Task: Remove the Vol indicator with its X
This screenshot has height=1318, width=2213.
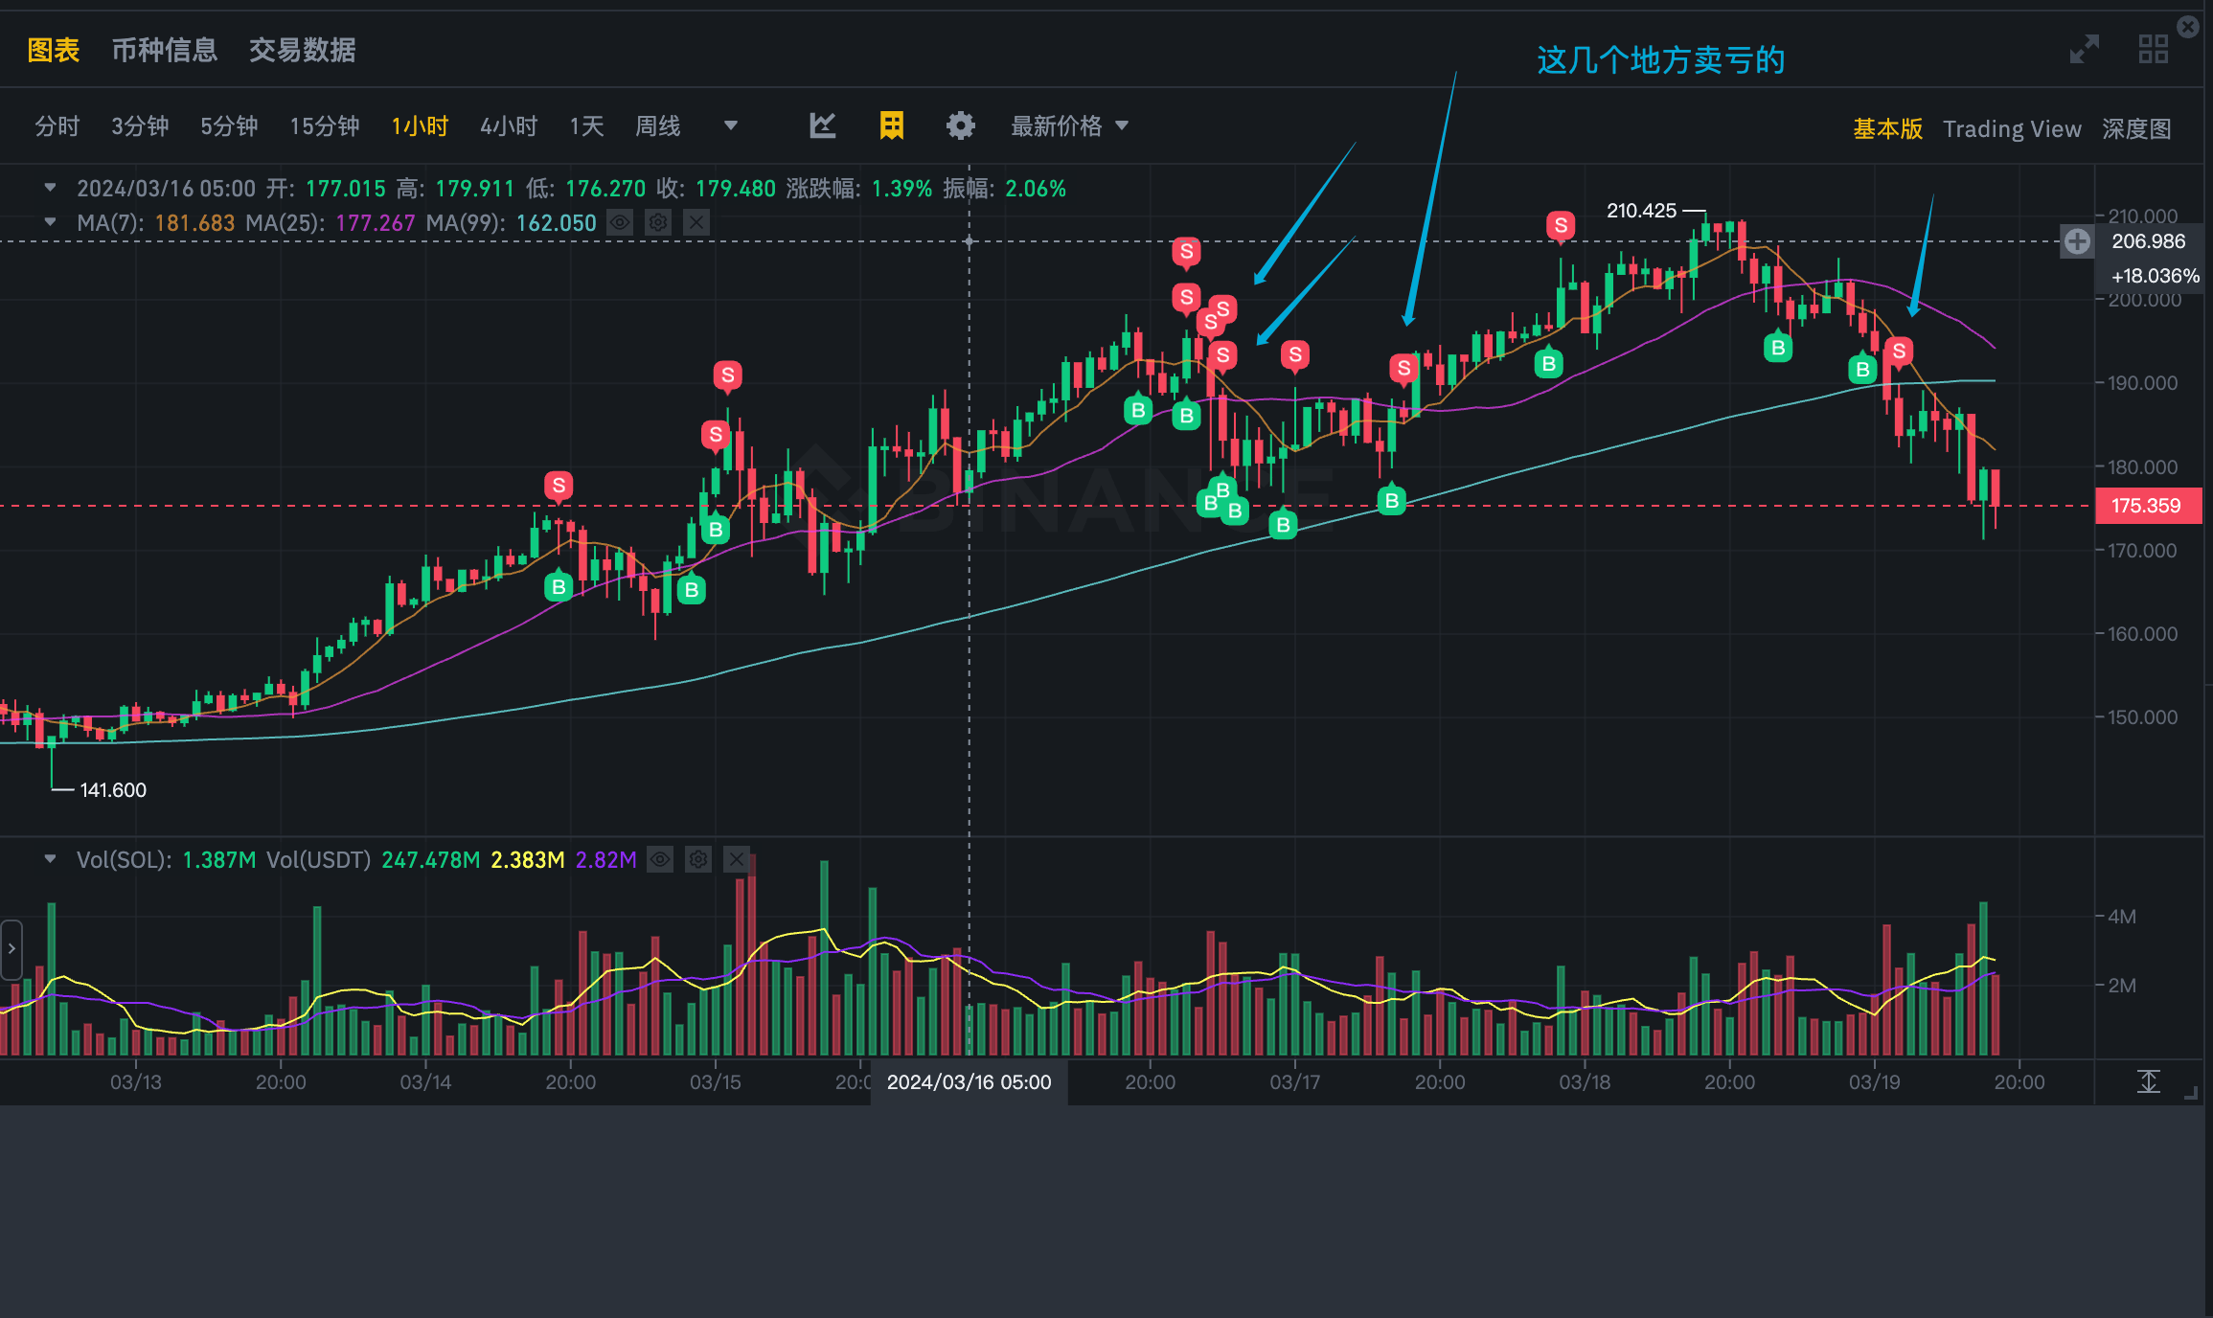Action: coord(736,859)
